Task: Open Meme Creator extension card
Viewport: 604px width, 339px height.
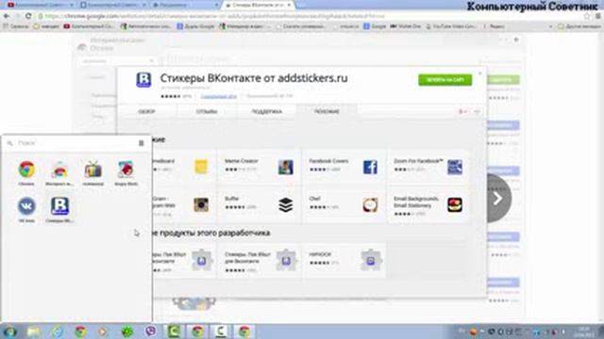Action: click(259, 168)
